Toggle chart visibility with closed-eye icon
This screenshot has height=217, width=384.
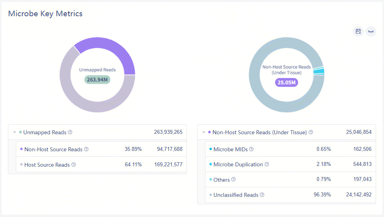point(371,32)
